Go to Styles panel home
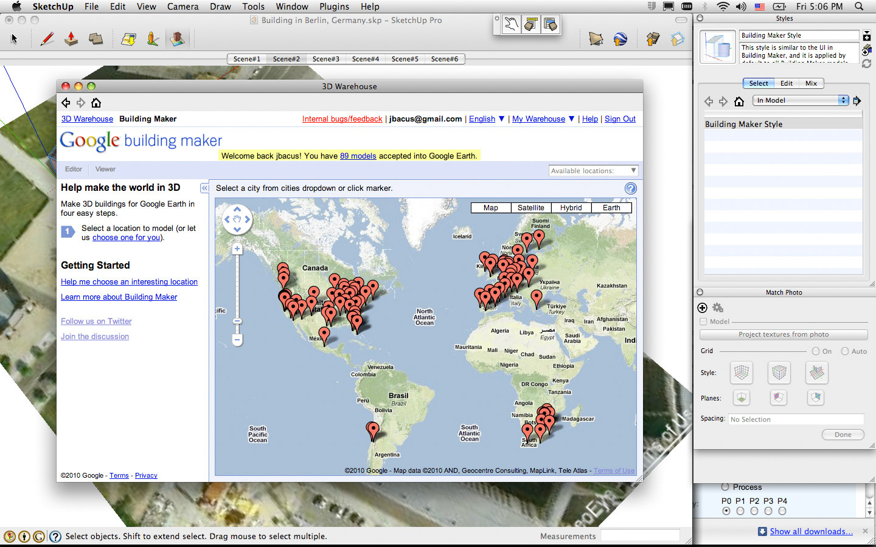Screen dimensions: 876x547 [x=739, y=101]
